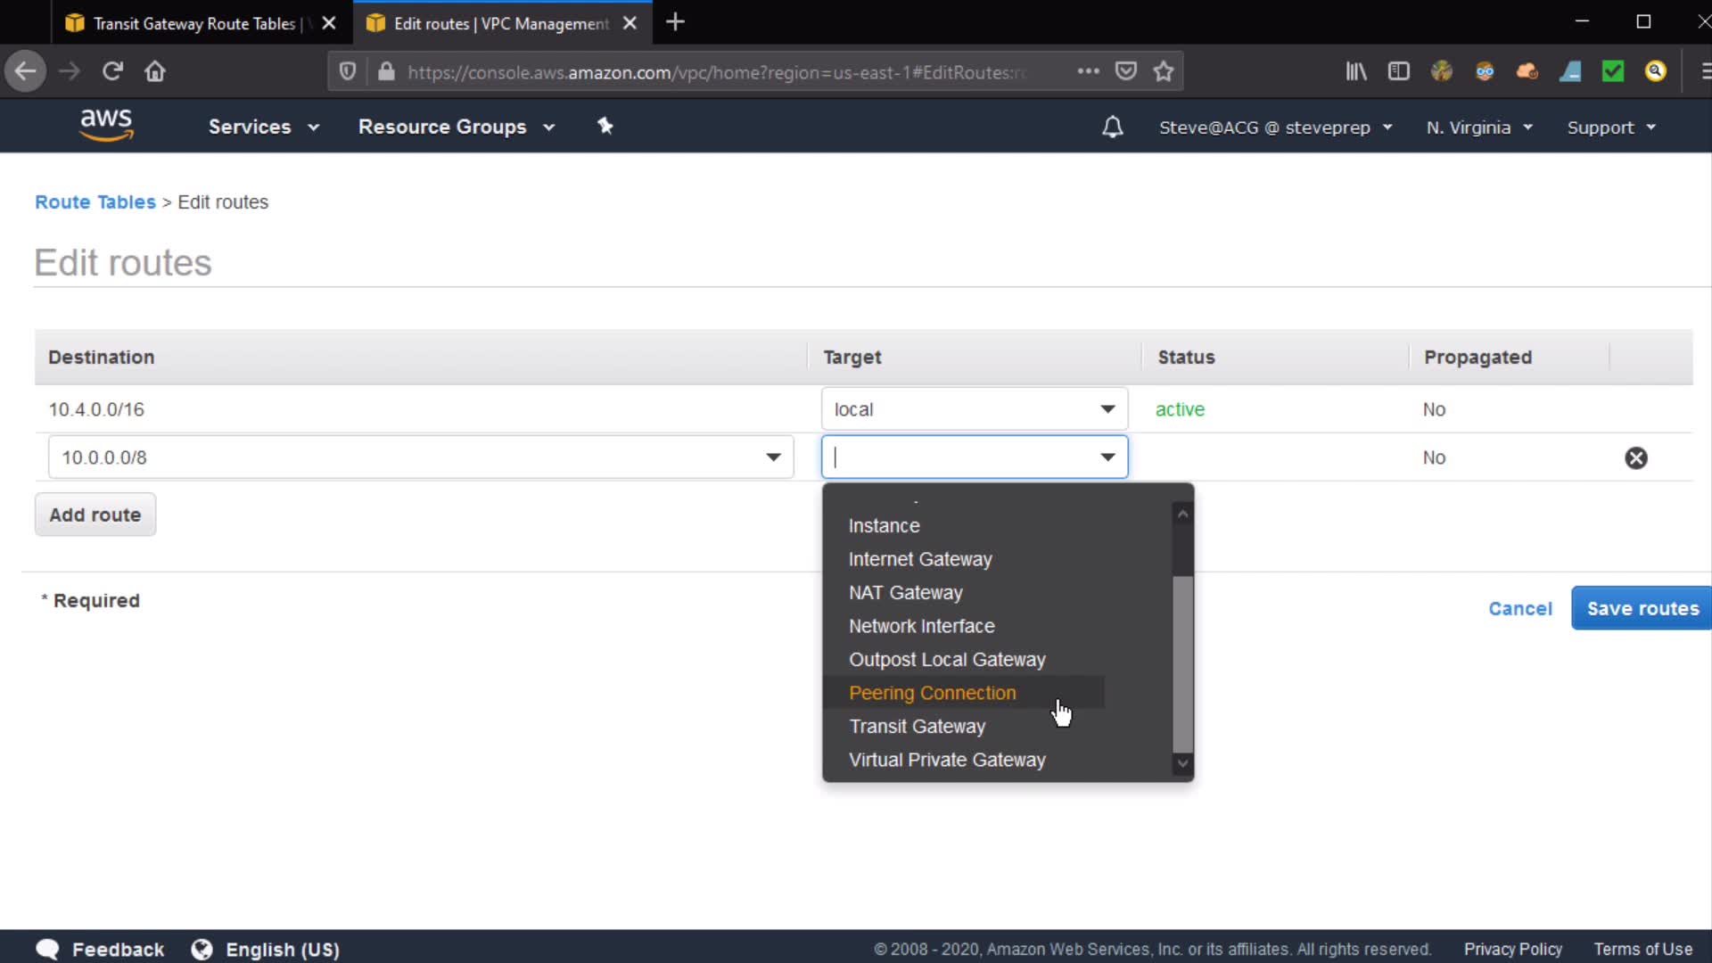Go to the browser home page
The width and height of the screenshot is (1712, 963).
pyautogui.click(x=155, y=71)
